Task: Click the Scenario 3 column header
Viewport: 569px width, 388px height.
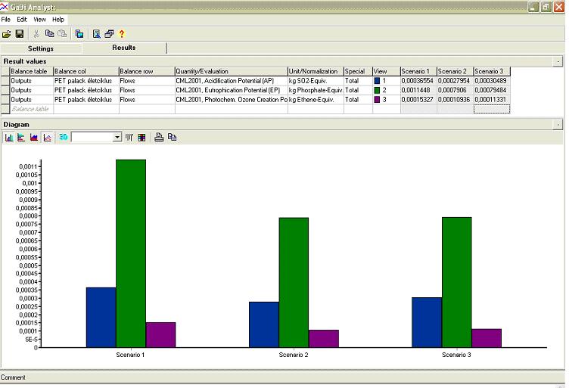Action: [x=492, y=71]
